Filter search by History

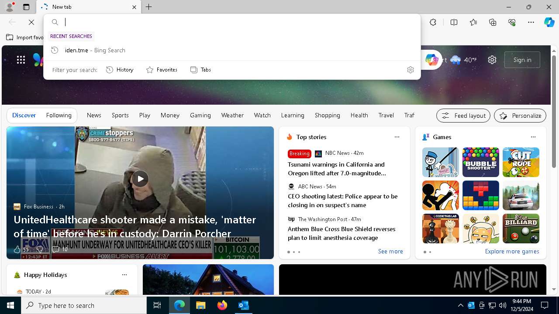click(x=120, y=70)
